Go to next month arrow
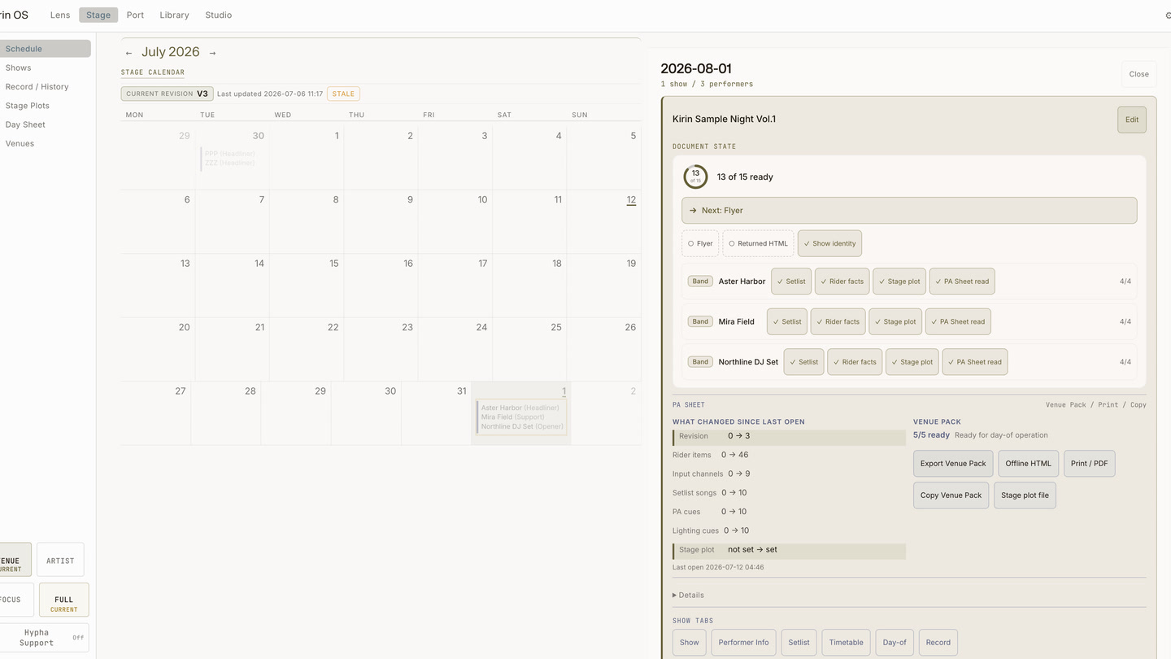1171x659 pixels. pos(212,53)
